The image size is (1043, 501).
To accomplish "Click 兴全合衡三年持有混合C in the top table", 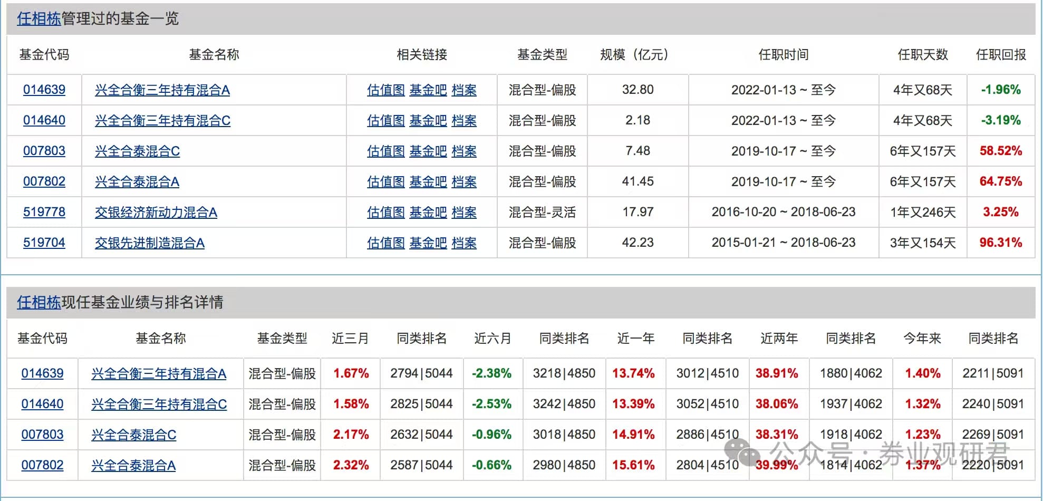I will click(x=162, y=121).
